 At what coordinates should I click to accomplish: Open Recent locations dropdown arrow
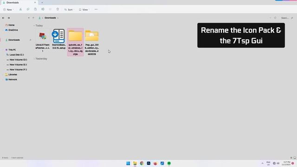coord(29,18)
